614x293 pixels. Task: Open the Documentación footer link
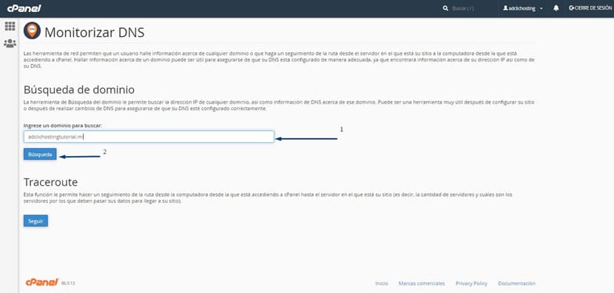516,283
